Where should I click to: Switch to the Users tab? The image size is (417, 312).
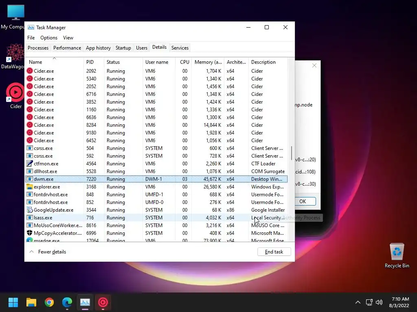click(141, 48)
